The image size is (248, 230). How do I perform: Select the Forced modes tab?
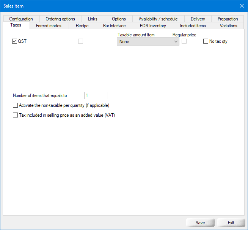click(49, 26)
